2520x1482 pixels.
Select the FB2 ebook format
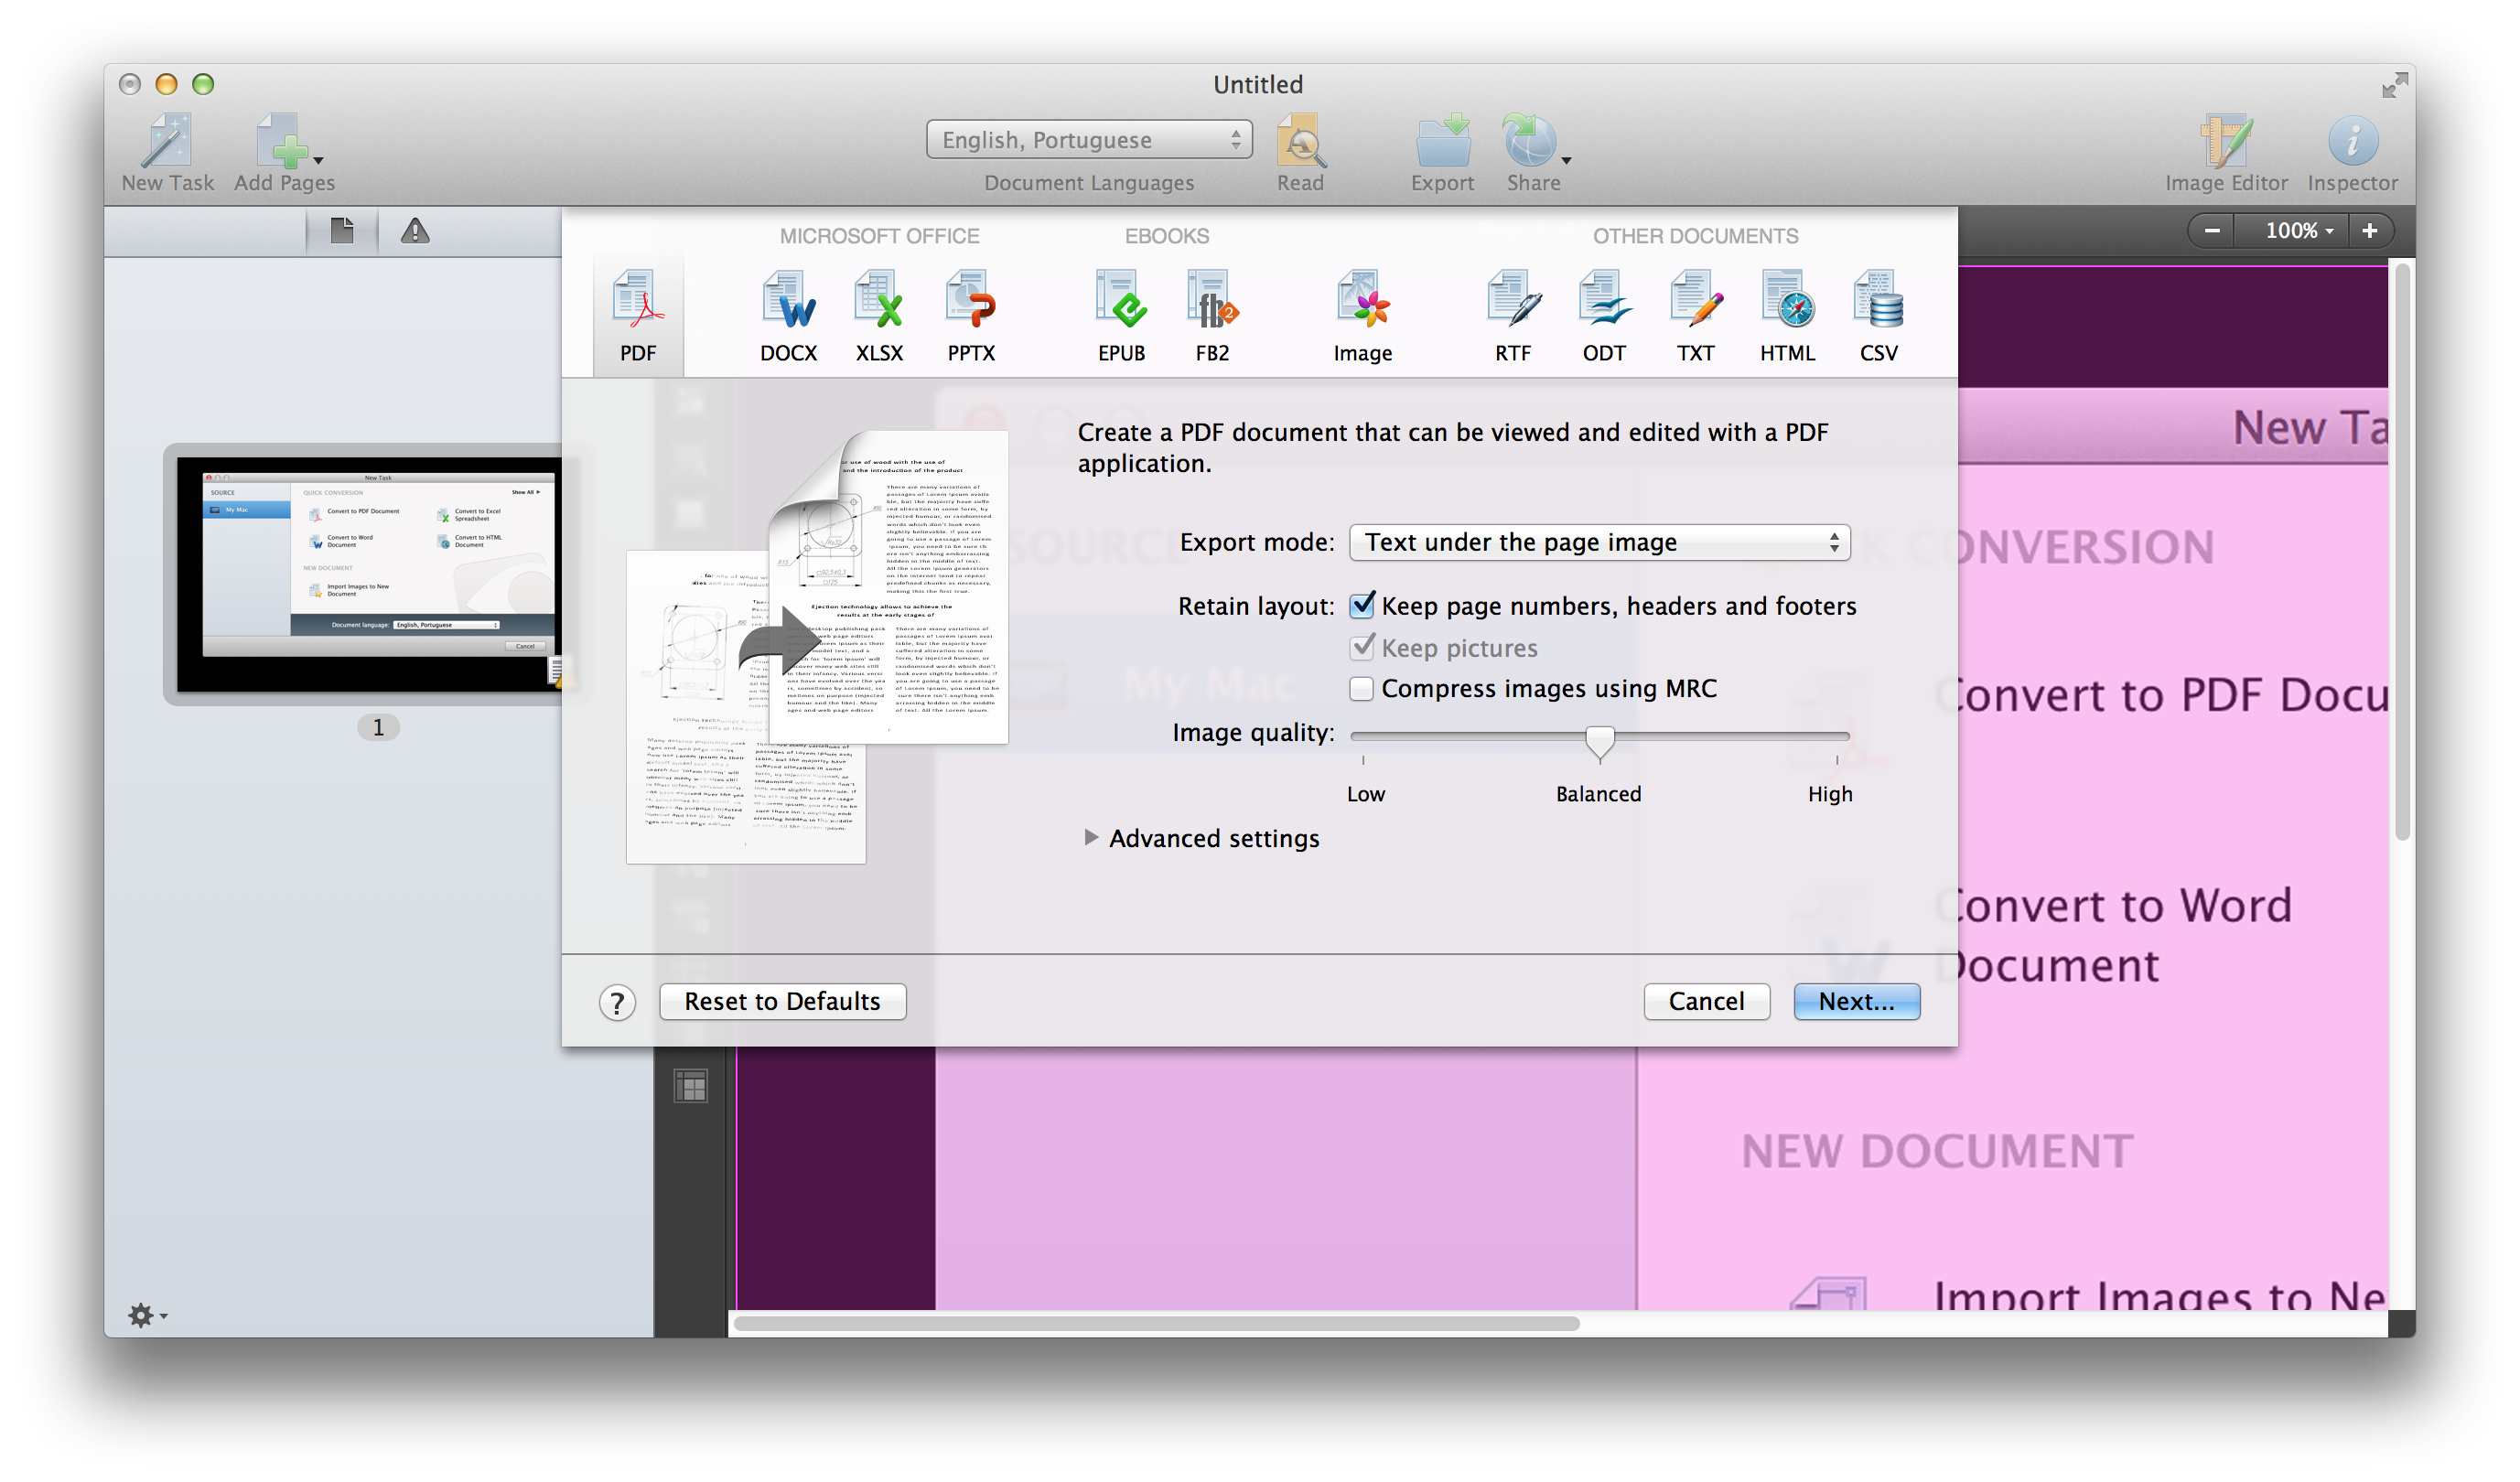[x=1212, y=316]
